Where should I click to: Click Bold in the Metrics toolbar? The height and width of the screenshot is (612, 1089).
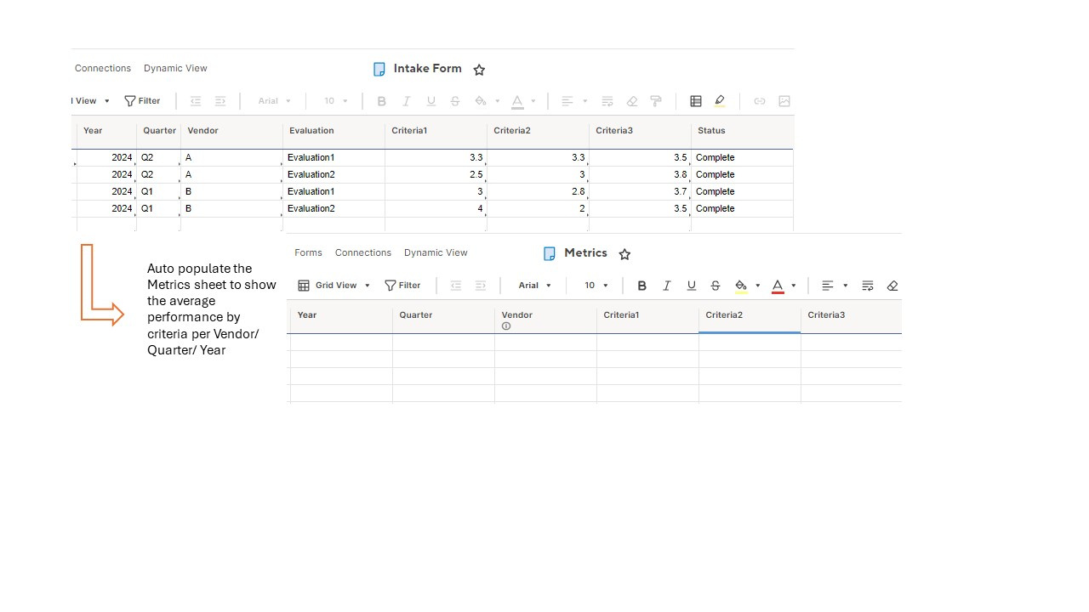tap(642, 286)
